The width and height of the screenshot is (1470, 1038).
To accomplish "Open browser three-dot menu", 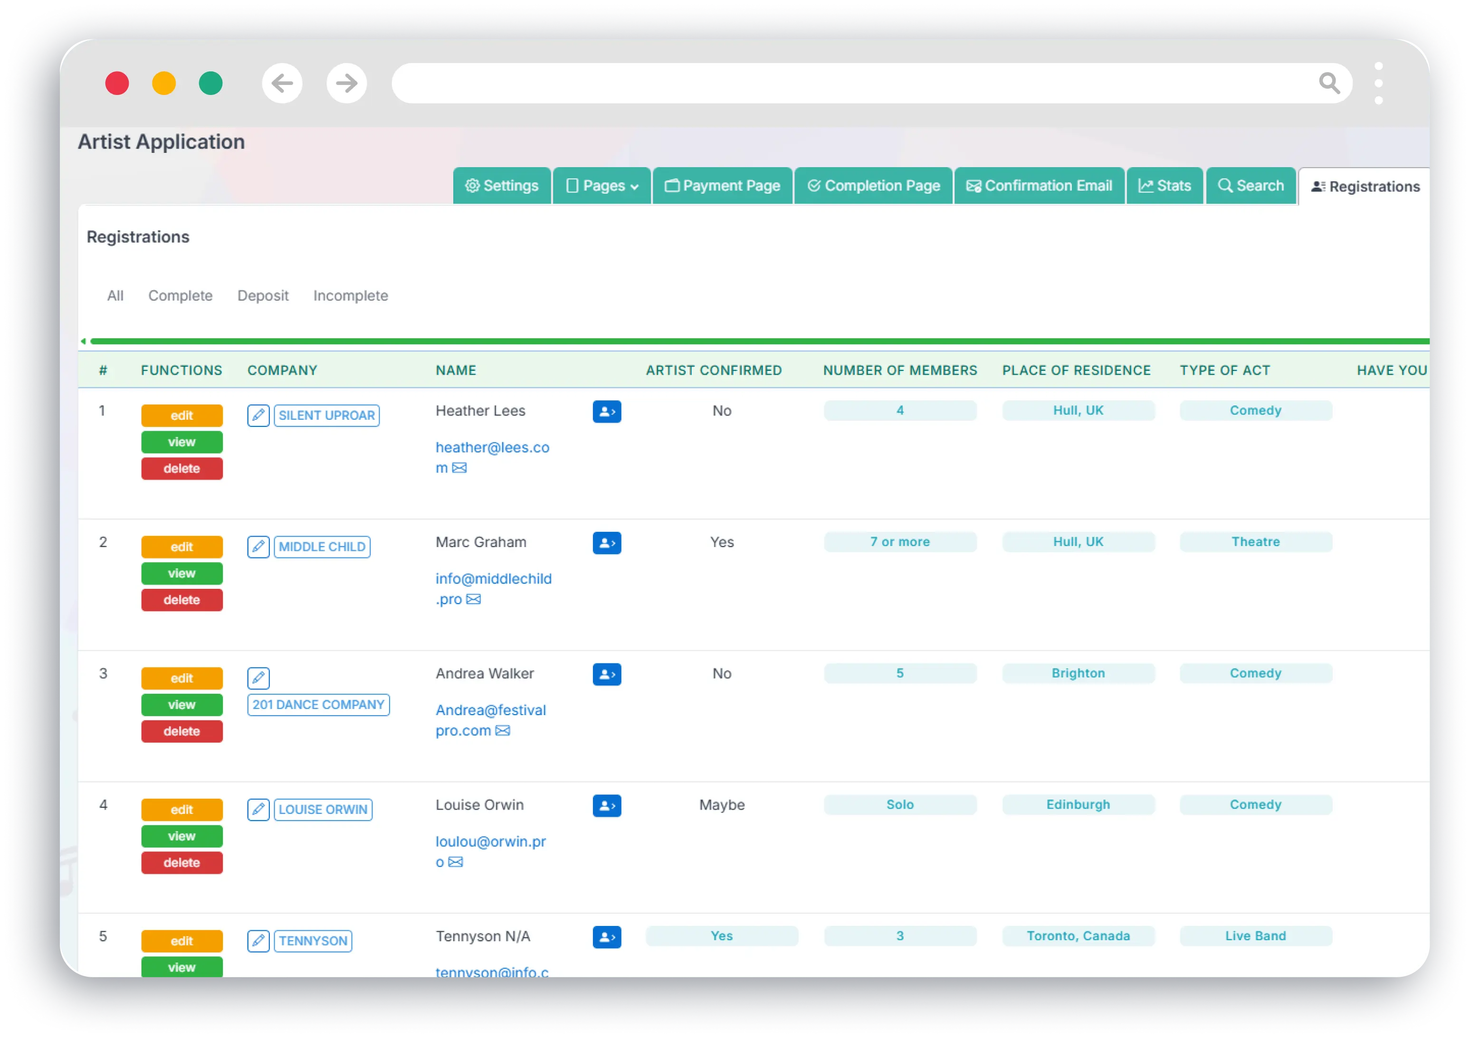I will [1378, 83].
